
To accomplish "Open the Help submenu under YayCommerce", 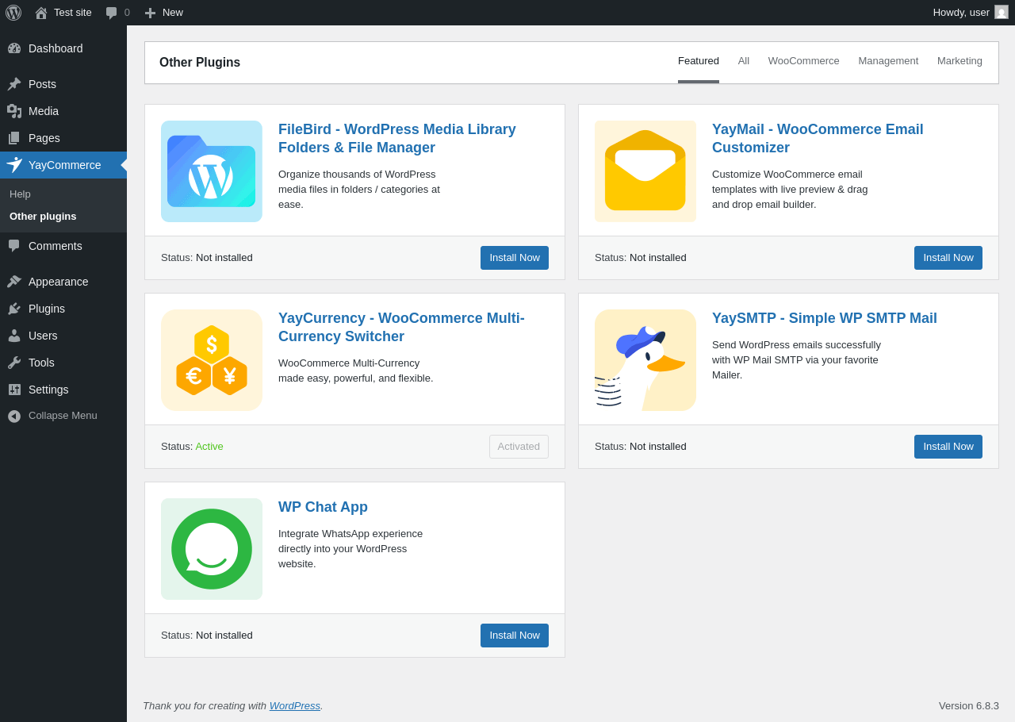I will (x=21, y=194).
